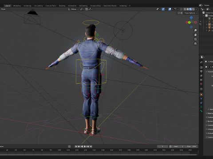Viewport: 213px width, 159px height.
Task: Open the Global transform orientation dropdown
Action: (x=73, y=9)
